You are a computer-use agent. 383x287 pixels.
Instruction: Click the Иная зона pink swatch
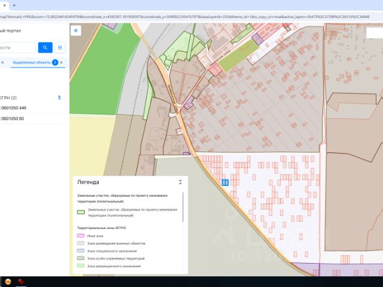point(81,236)
